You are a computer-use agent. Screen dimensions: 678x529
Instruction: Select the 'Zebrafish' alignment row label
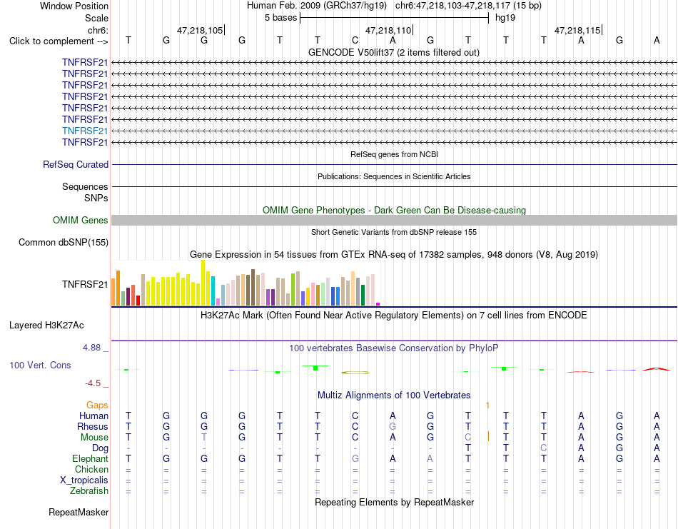tap(89, 491)
